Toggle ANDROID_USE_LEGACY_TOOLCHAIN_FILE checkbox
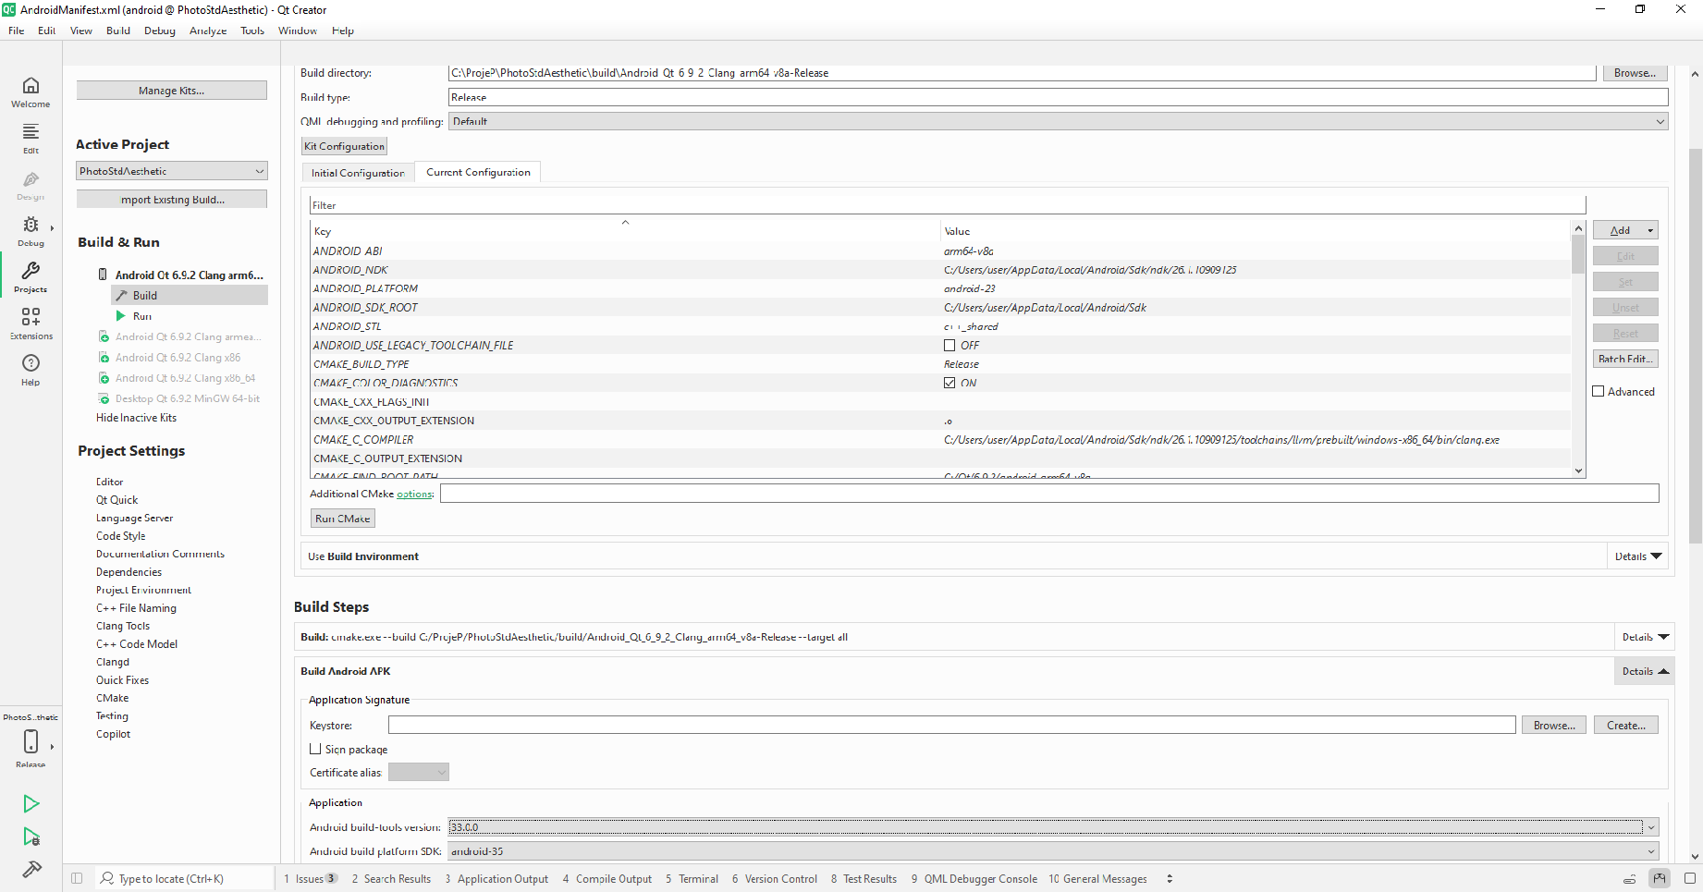 (x=950, y=345)
